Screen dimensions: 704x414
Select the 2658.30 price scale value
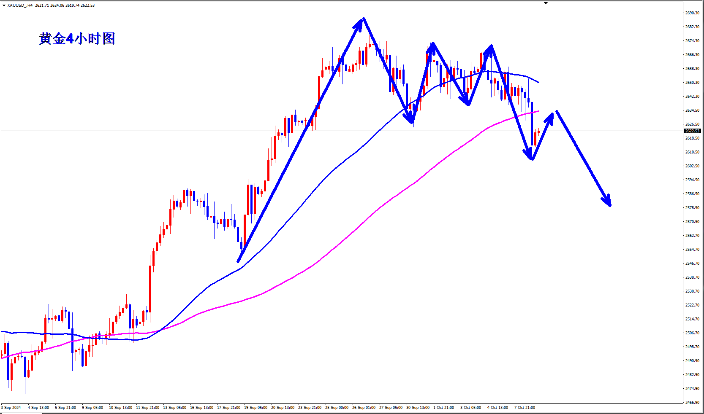[x=692, y=69]
